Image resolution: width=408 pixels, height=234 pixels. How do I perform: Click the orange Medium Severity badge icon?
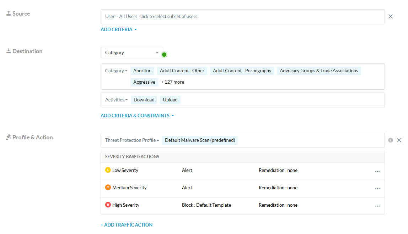pyautogui.click(x=108, y=188)
